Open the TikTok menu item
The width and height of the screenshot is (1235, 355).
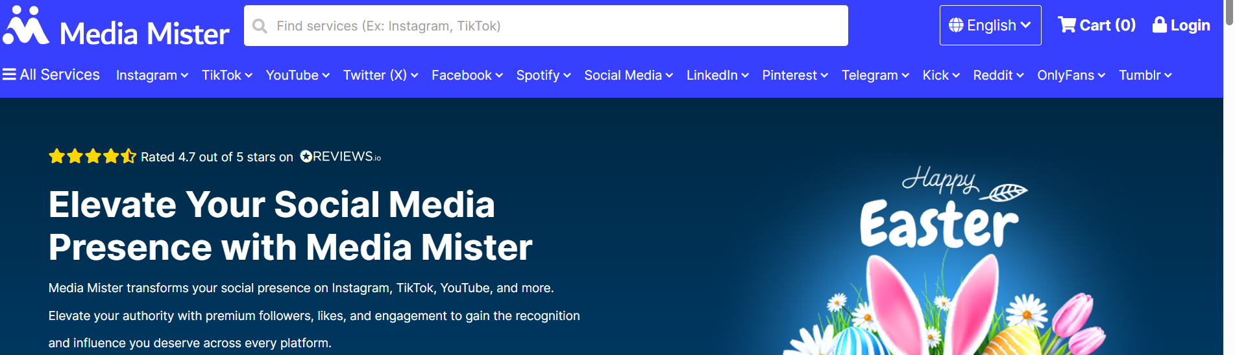coord(226,75)
